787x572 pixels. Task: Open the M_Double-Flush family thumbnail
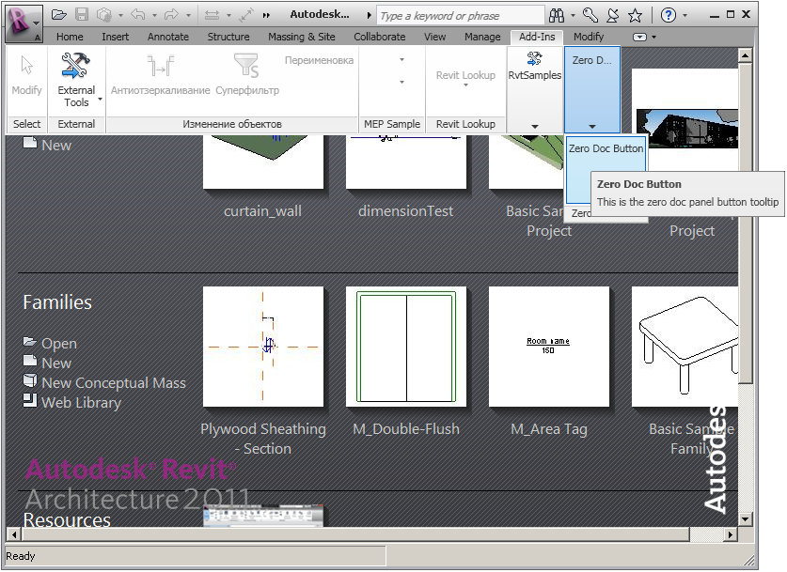[x=406, y=346]
